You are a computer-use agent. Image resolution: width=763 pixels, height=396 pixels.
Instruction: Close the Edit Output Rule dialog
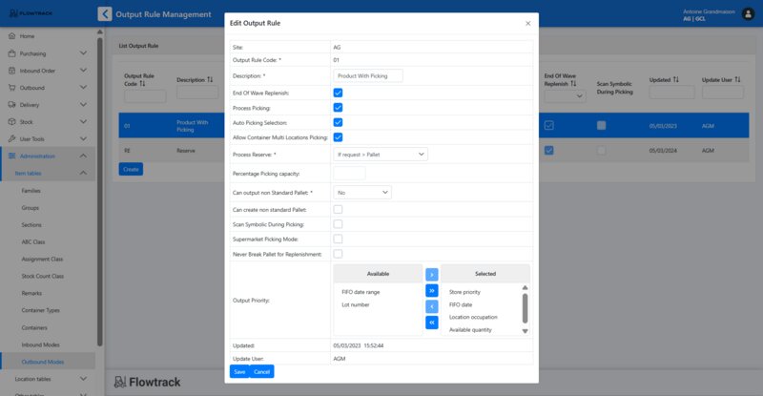[x=528, y=23]
